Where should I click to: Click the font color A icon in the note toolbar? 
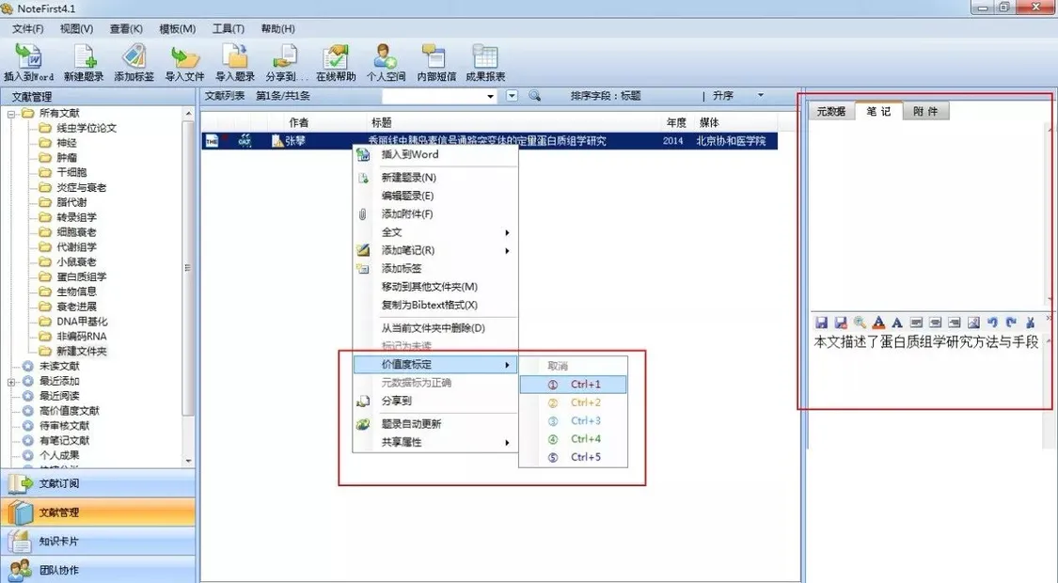click(x=878, y=323)
